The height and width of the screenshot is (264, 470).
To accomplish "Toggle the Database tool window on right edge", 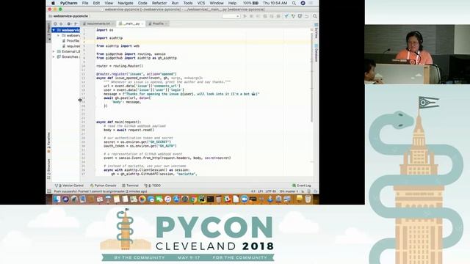I will pos(317,53).
